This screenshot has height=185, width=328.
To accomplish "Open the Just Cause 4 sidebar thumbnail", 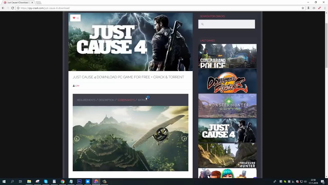I will 227,131.
